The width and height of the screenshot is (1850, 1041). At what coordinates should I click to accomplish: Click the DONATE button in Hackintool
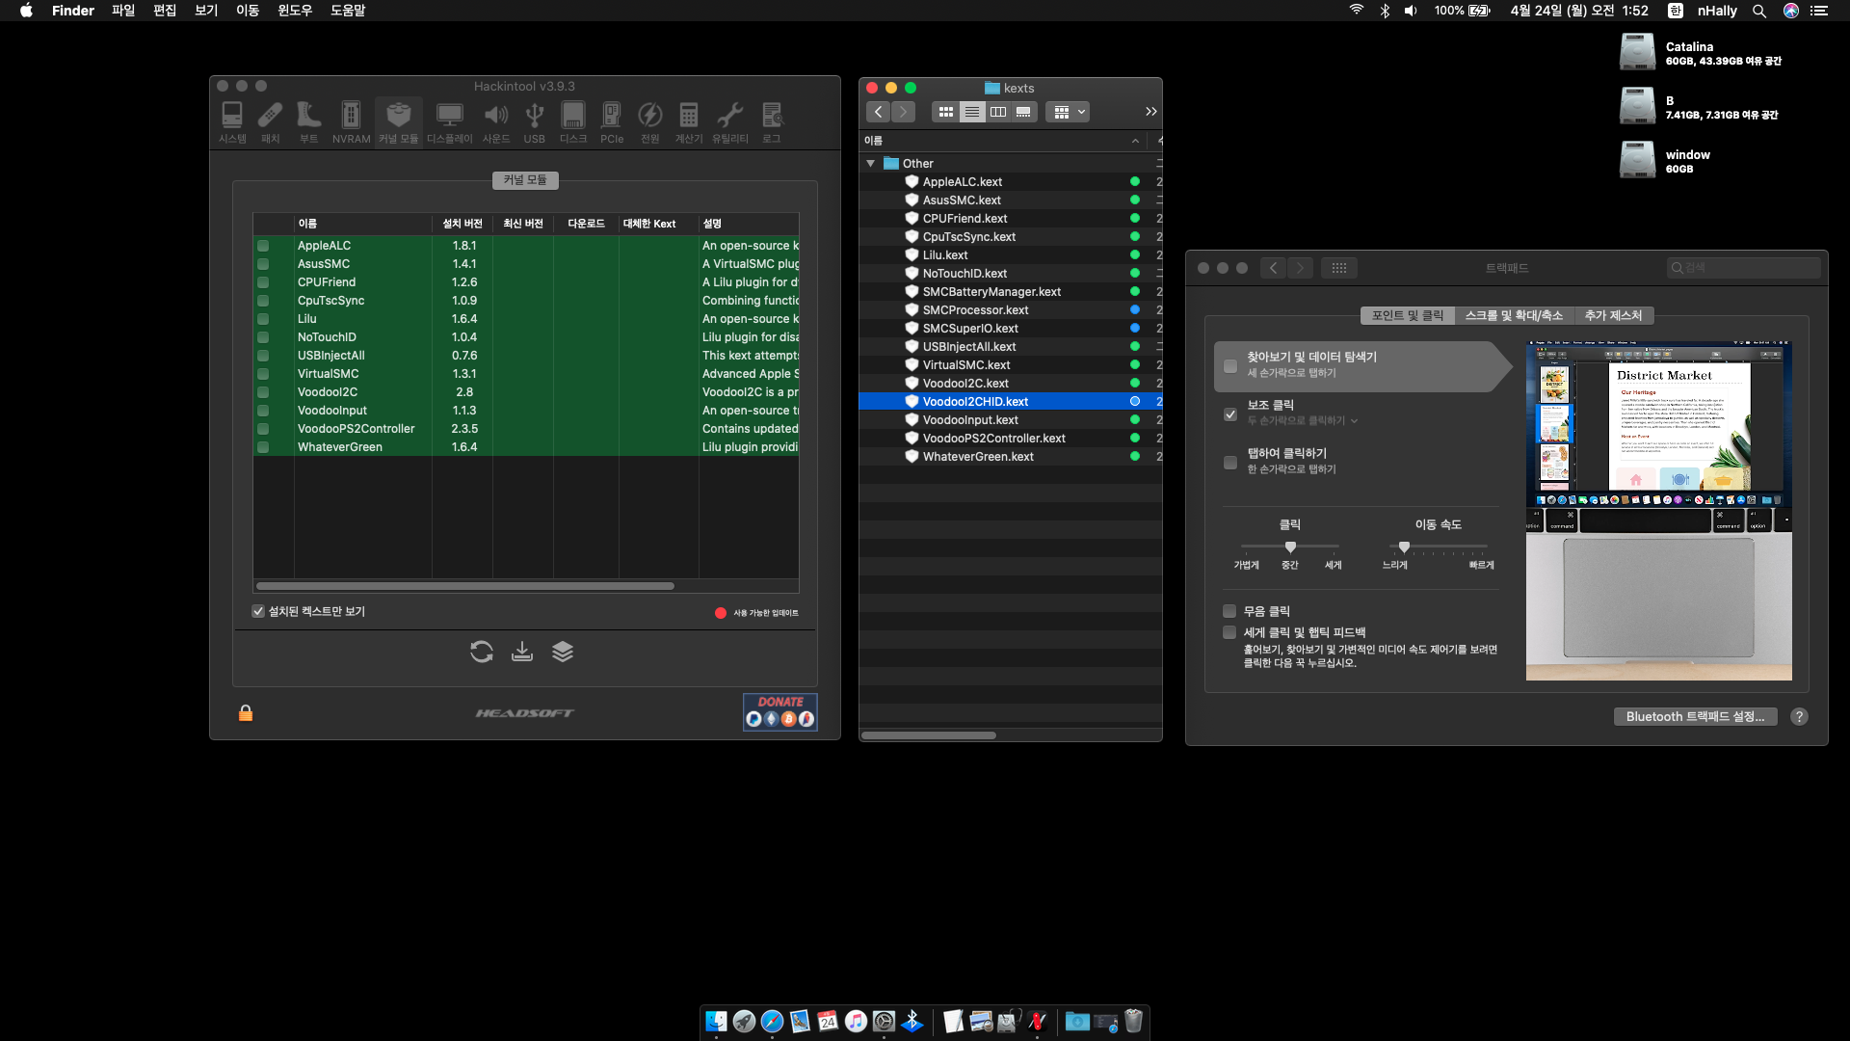[780, 711]
